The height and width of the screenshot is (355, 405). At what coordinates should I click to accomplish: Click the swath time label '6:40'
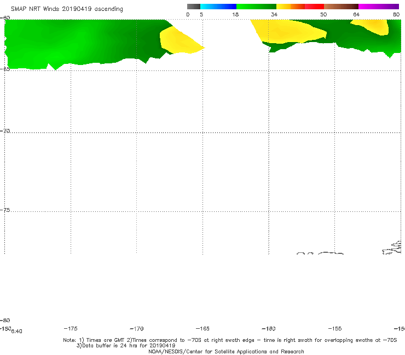click(17, 332)
